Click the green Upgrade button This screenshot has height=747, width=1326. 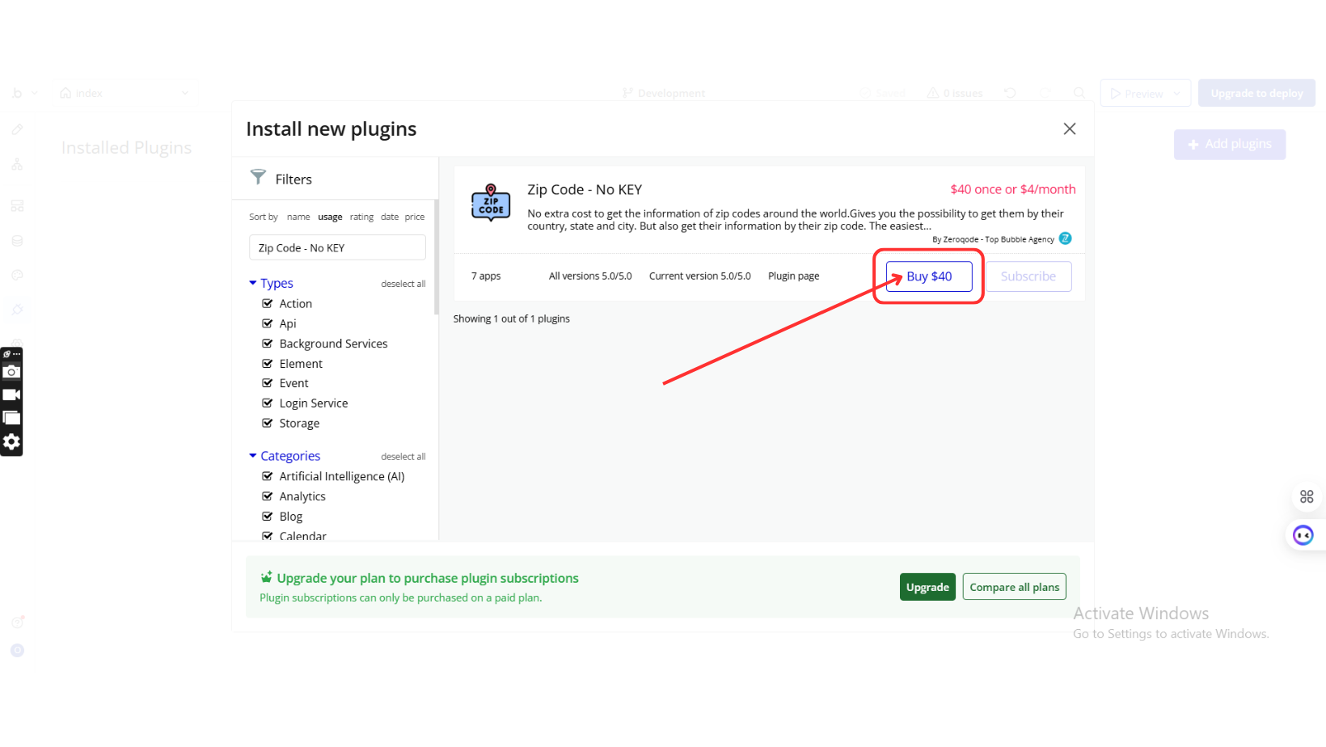(927, 587)
